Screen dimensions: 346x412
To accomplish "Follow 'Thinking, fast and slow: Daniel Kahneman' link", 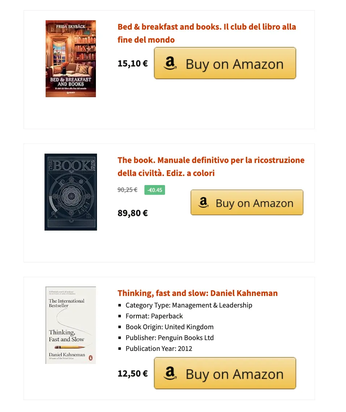I will point(198,293).
